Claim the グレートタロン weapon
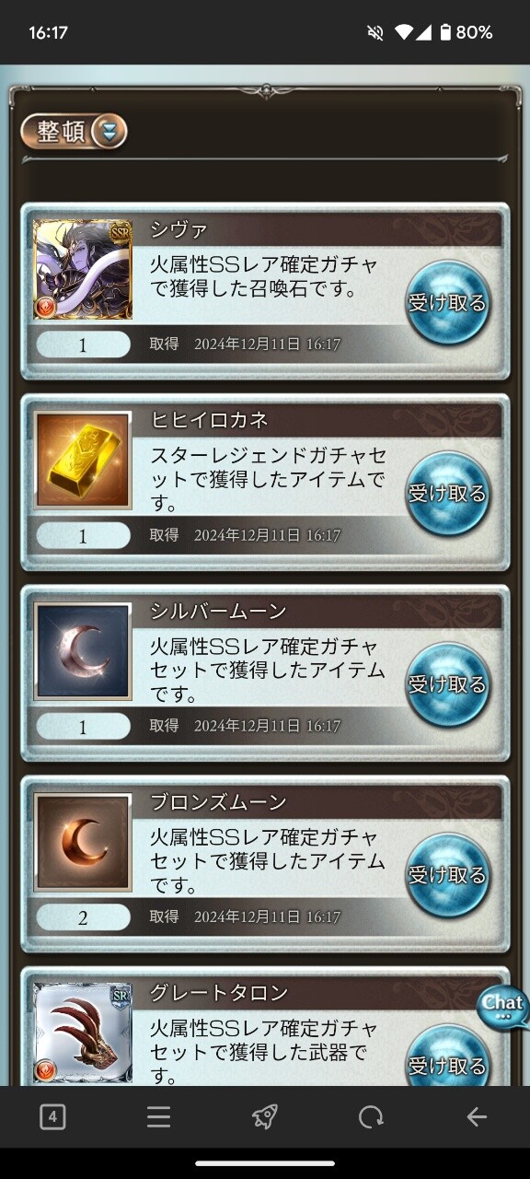This screenshot has height=1179, width=530. pyautogui.click(x=447, y=1059)
